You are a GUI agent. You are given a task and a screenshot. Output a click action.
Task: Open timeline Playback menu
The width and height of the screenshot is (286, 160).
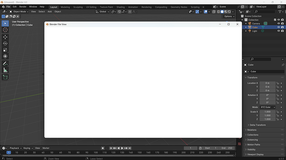(15, 148)
